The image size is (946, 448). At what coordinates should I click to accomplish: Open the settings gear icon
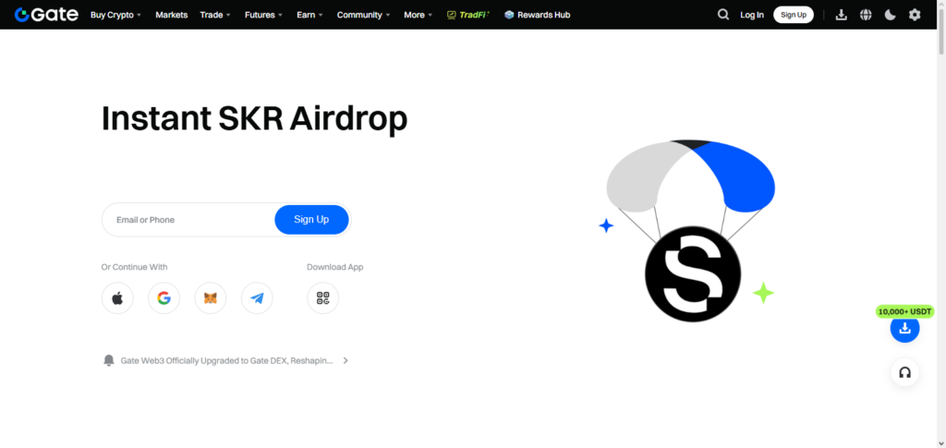coord(915,15)
